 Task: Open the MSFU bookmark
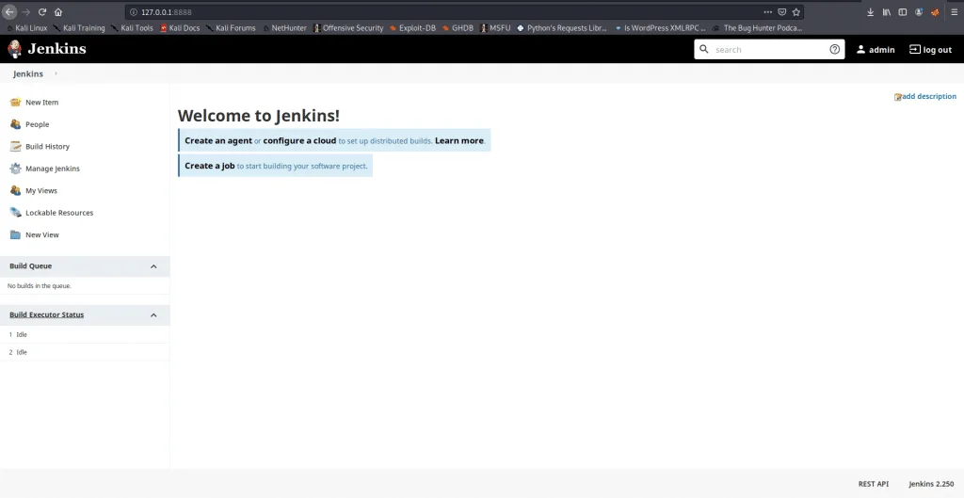click(x=495, y=27)
